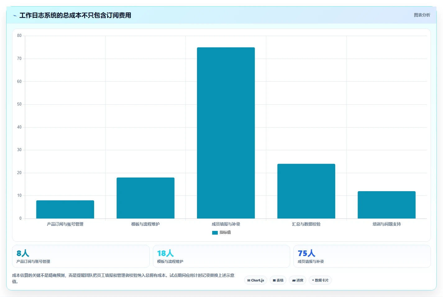Click the 图表分析 label in header

click(422, 15)
